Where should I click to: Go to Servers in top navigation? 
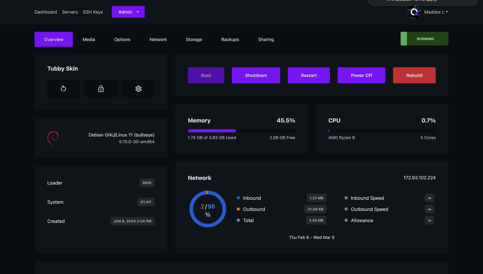(x=70, y=12)
